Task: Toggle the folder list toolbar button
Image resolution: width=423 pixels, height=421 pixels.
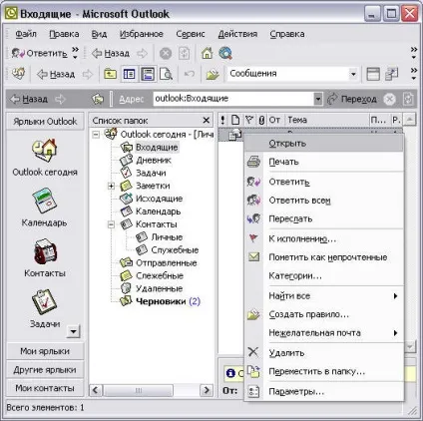Action: pos(129,74)
